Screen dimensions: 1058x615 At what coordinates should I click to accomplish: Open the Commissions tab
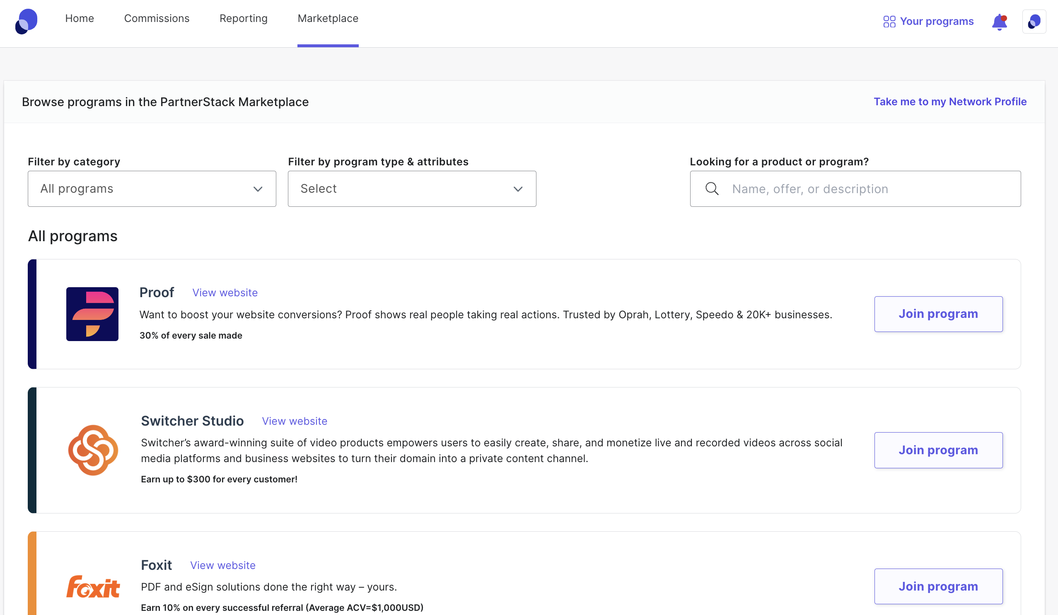pos(157,19)
